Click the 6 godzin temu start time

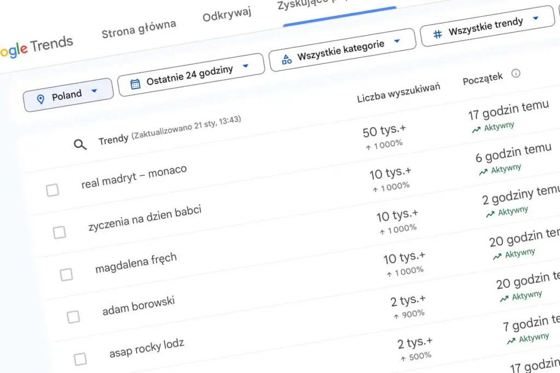[x=513, y=152]
